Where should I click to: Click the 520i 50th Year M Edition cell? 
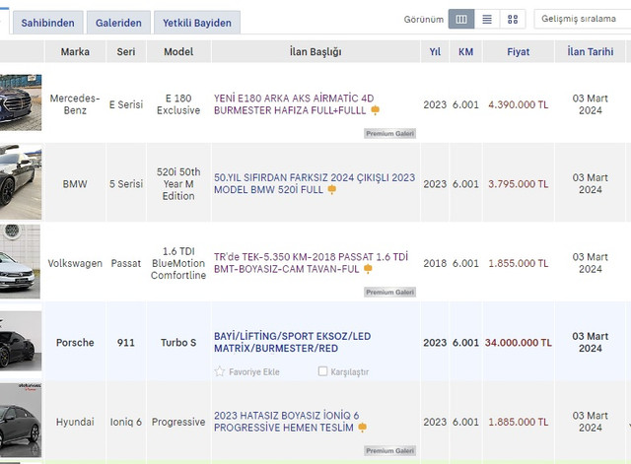tap(178, 184)
